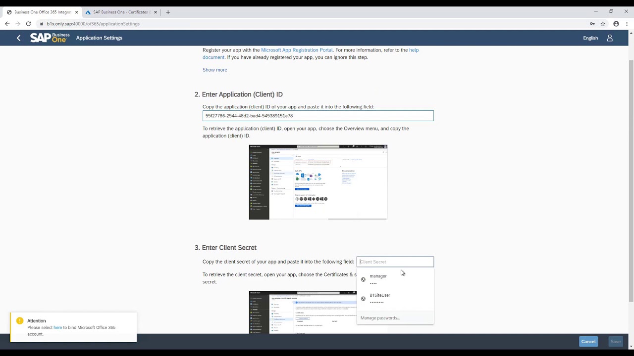Click the yellow Attention warning icon
The width and height of the screenshot is (634, 356).
click(19, 321)
